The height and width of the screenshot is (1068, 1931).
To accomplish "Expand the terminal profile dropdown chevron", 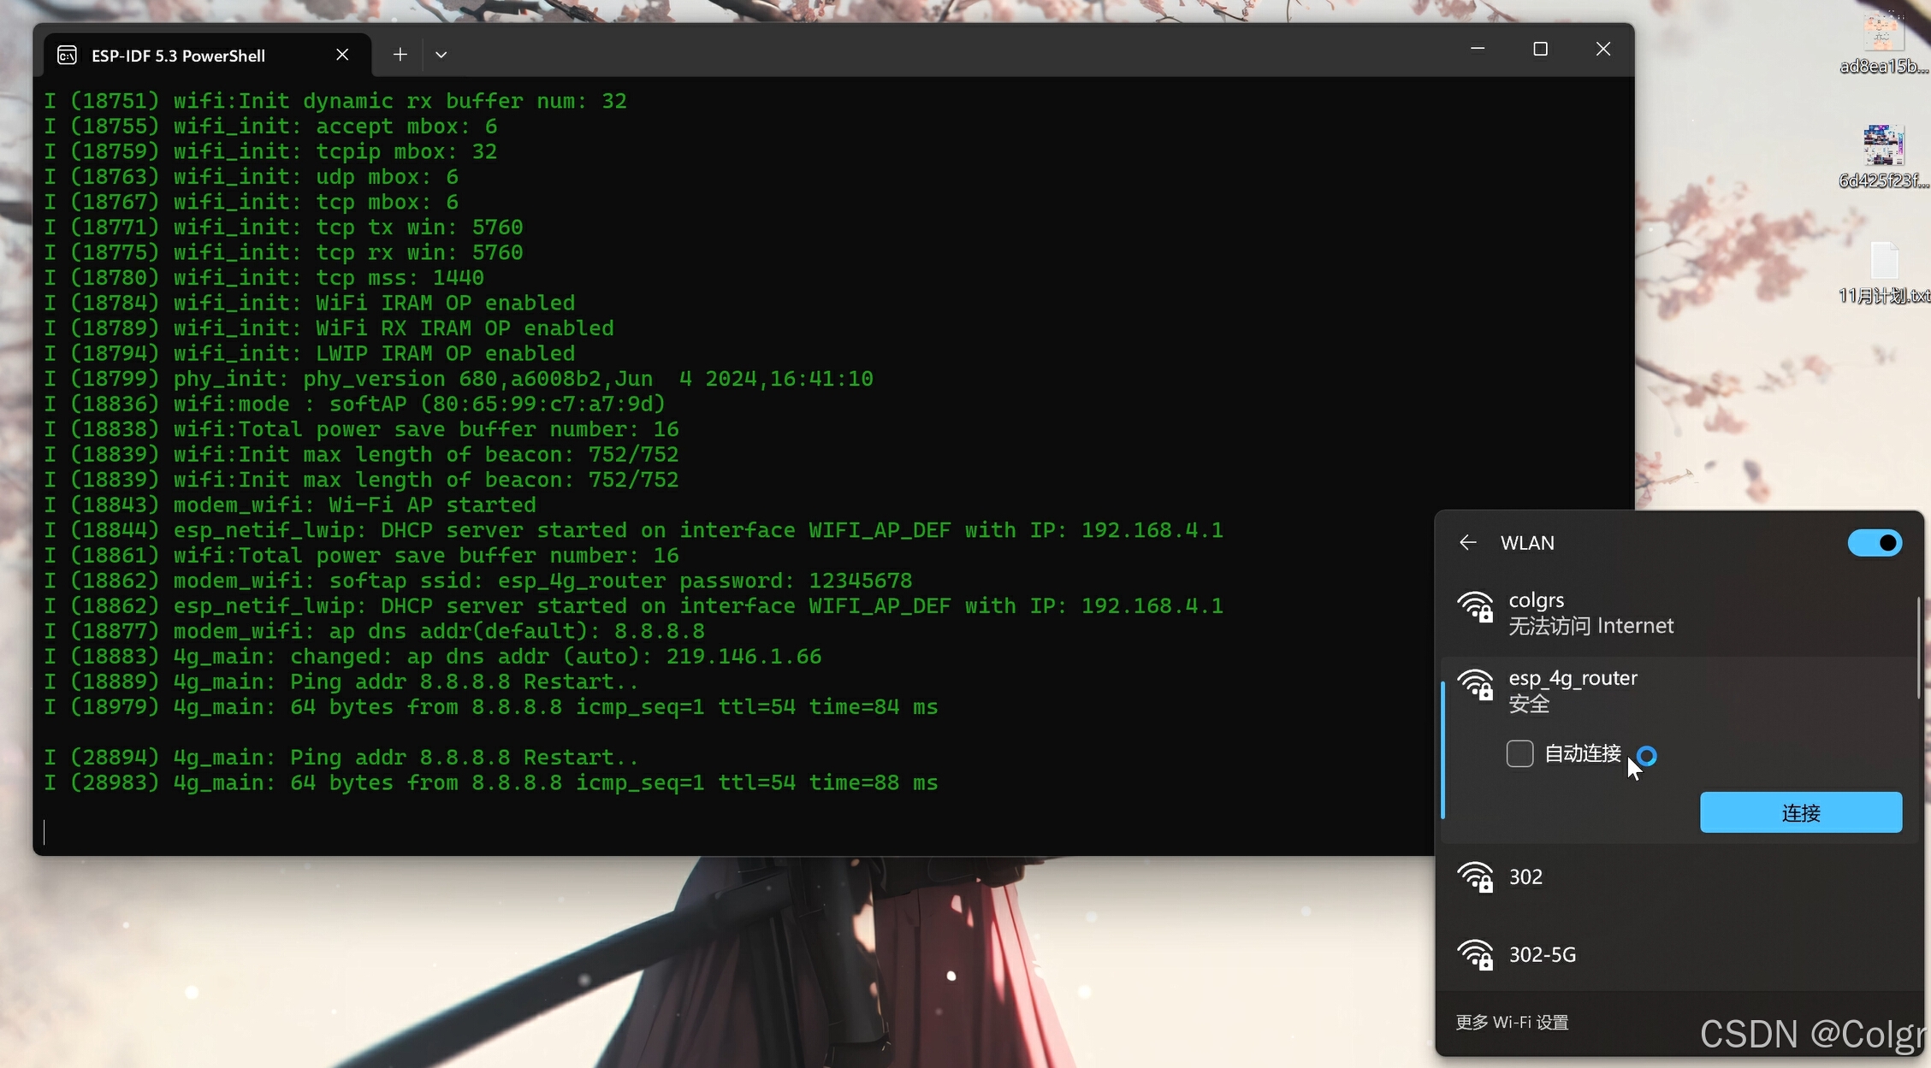I will [441, 55].
